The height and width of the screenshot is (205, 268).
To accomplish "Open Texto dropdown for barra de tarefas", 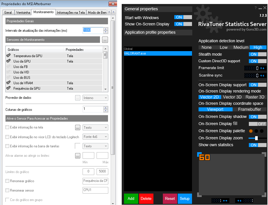I will pos(95,146).
